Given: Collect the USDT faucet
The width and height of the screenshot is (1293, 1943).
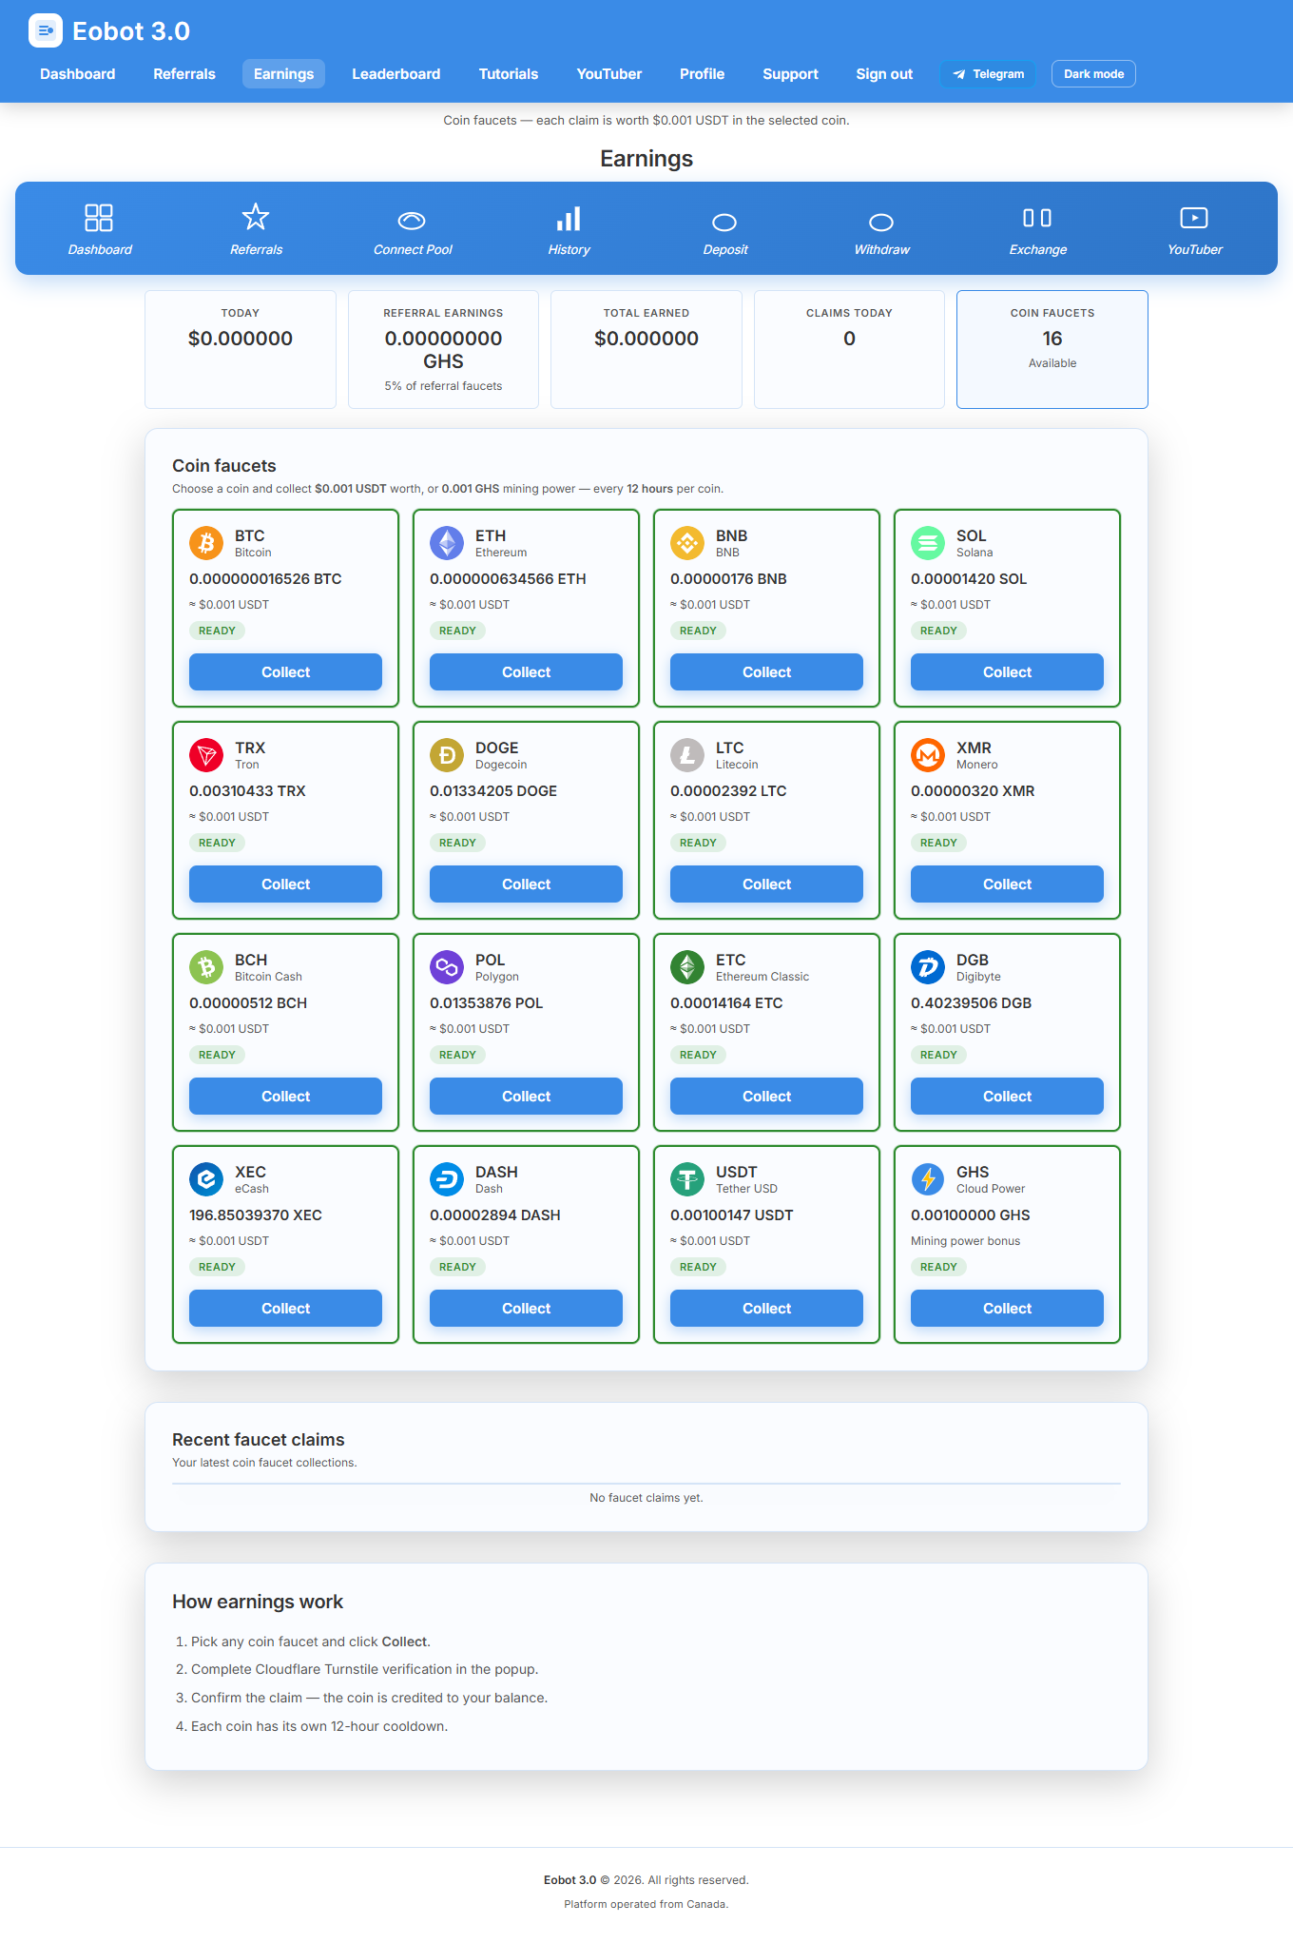Looking at the screenshot, I should (x=766, y=1309).
